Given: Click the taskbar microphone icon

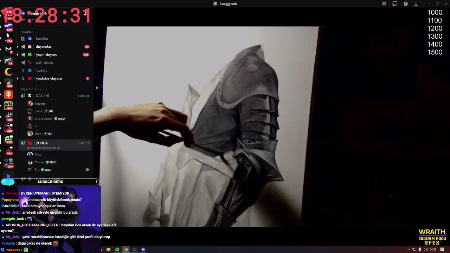Looking at the screenshot, I should click(x=420, y=249).
